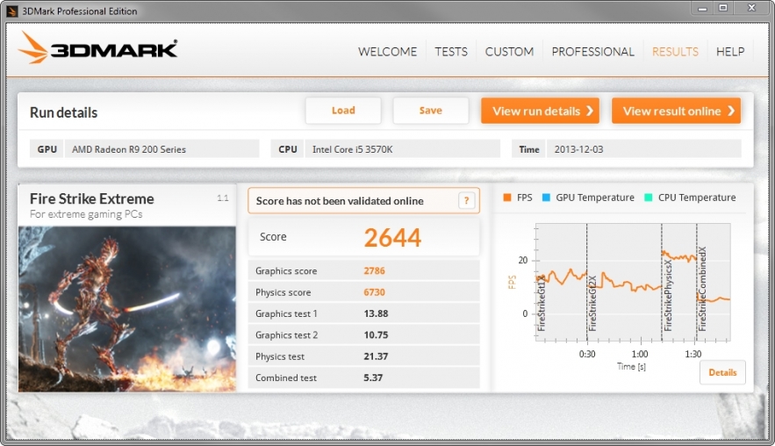Screen dimensions: 775x446
Task: Switch to the TESTS tab
Action: (x=451, y=52)
